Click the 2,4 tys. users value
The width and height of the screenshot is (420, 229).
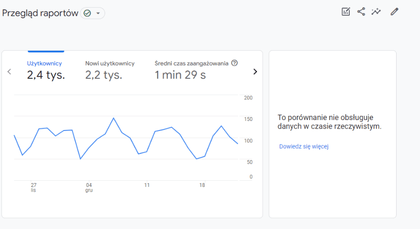[46, 75]
